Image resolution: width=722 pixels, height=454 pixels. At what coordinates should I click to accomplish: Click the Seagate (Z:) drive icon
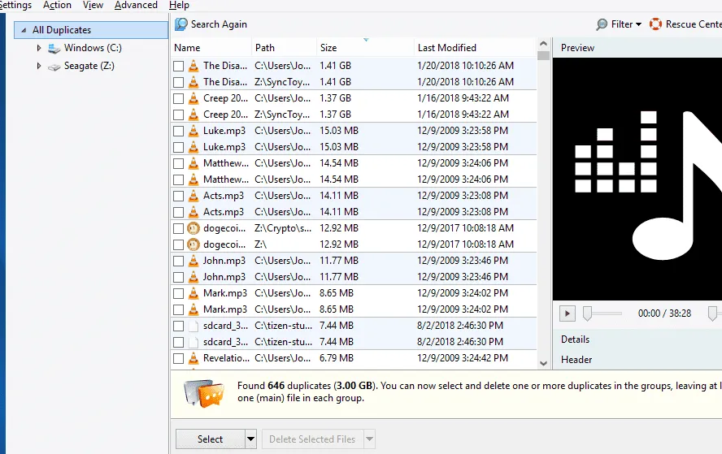[54, 66]
